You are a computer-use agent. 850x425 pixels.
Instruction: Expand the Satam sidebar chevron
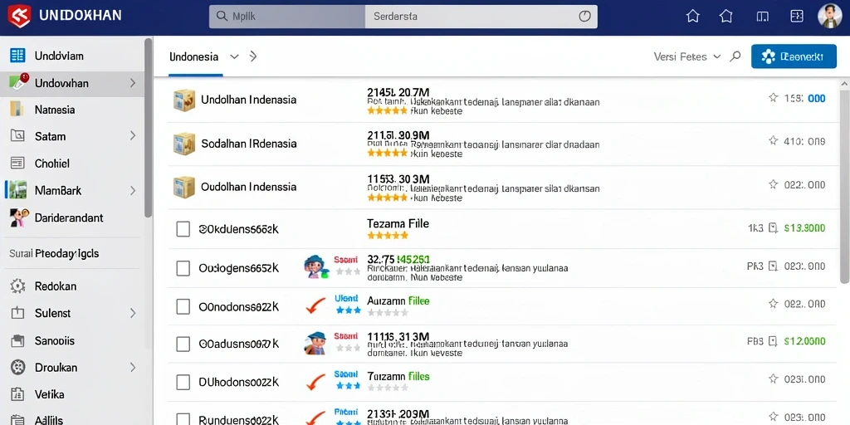(133, 136)
